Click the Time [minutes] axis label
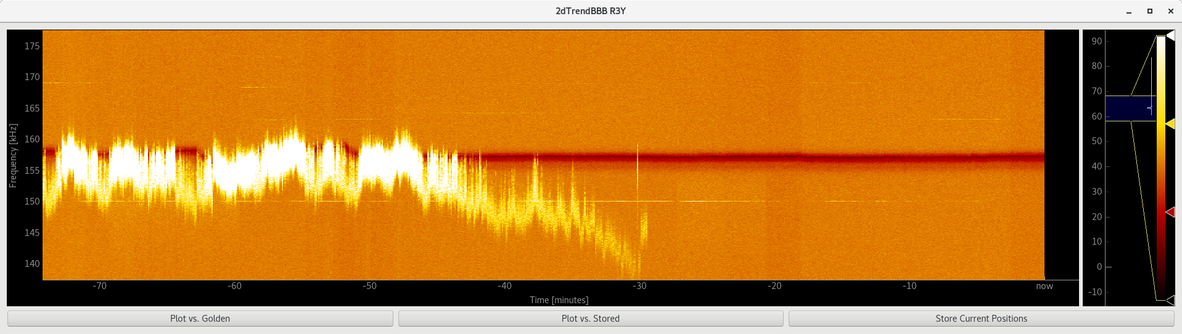The image size is (1182, 334). pyautogui.click(x=559, y=300)
